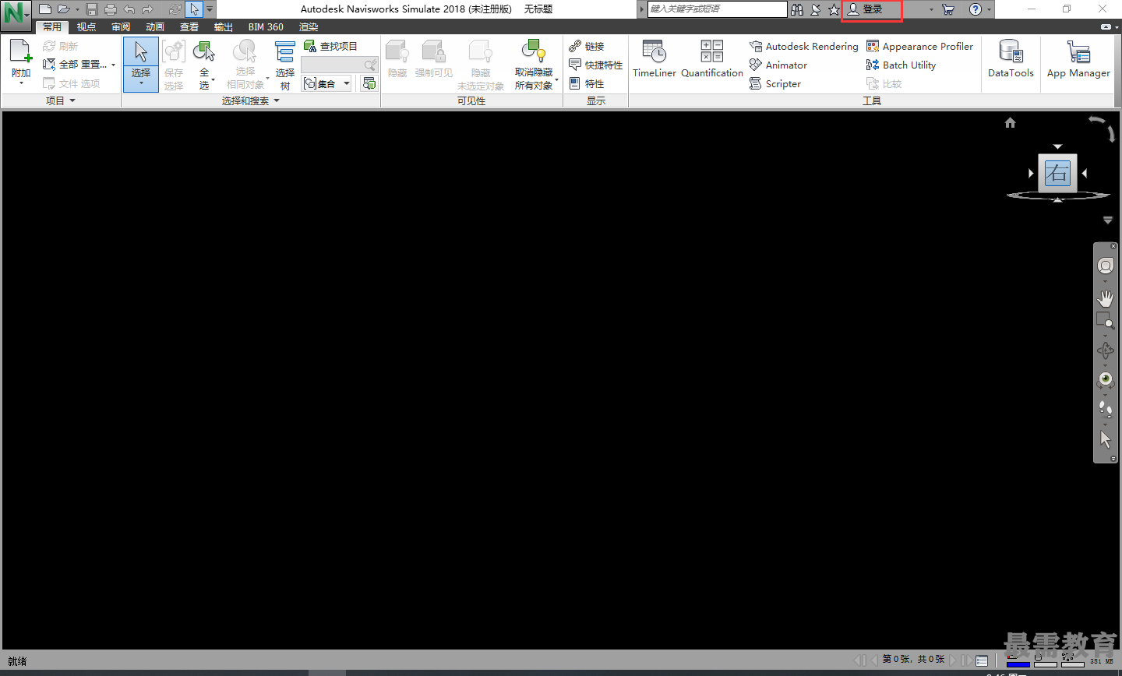Viewport: 1122px width, 676px height.
Task: Select the Walk footprints tool on navigation bar
Action: point(1105,408)
